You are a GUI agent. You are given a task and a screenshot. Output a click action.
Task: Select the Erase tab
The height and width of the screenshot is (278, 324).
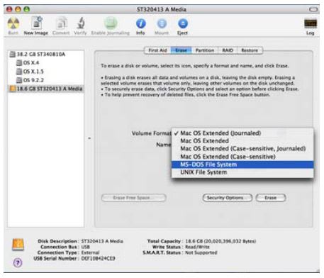point(181,50)
